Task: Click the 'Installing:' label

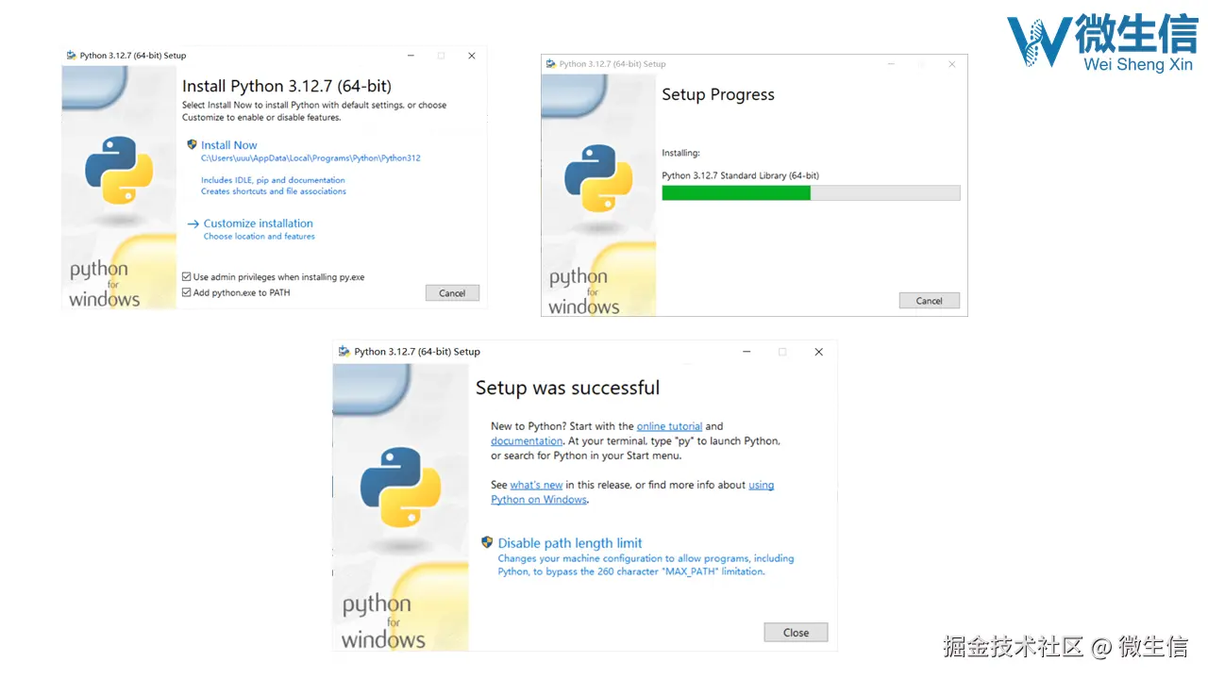Action: pyautogui.click(x=681, y=153)
